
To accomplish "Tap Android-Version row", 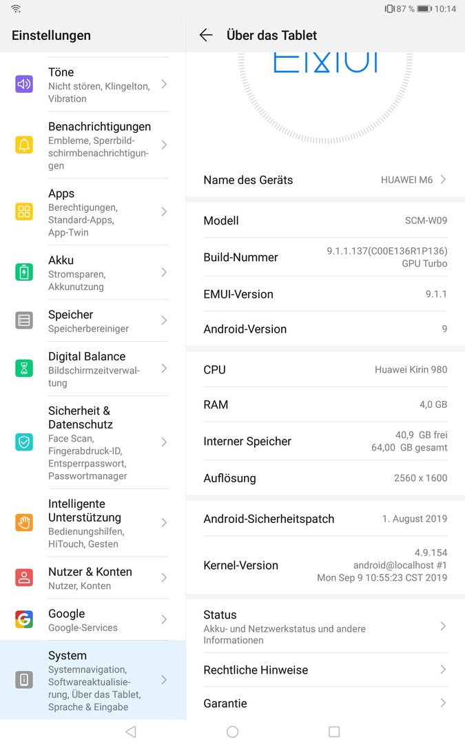I will click(x=325, y=329).
